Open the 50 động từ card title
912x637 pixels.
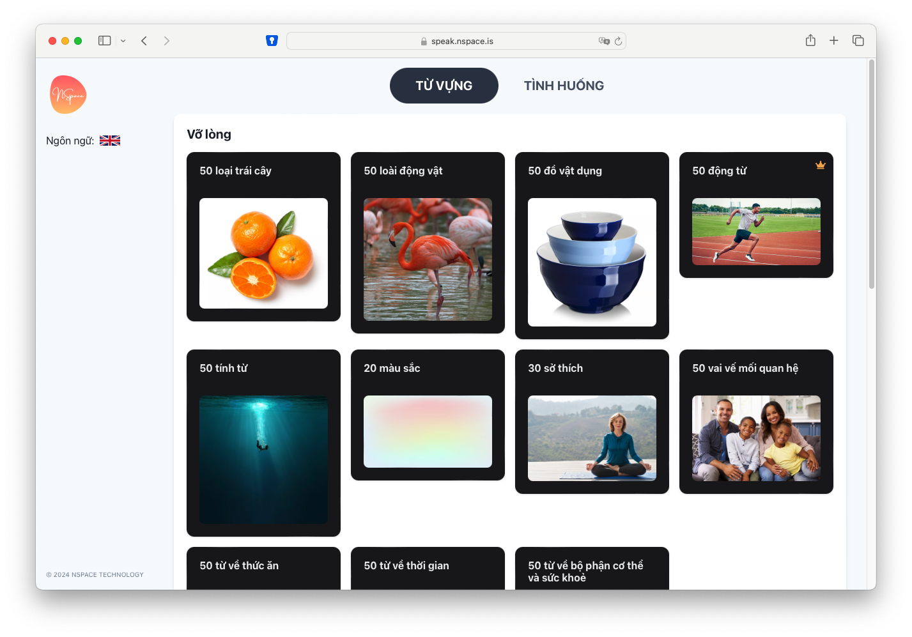coord(720,171)
